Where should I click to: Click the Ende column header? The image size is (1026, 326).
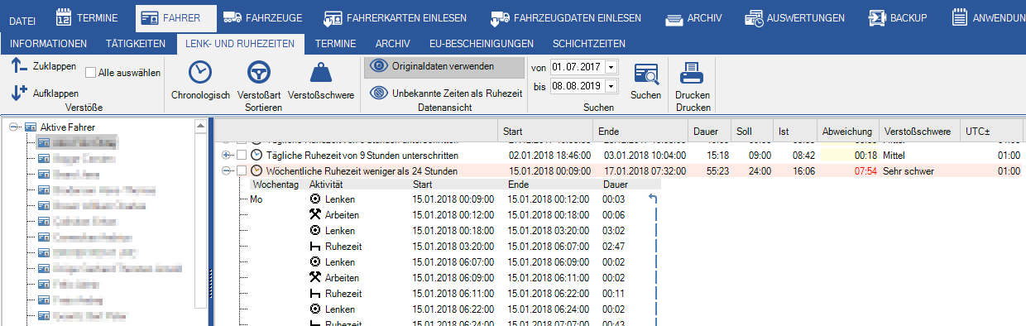(640, 132)
